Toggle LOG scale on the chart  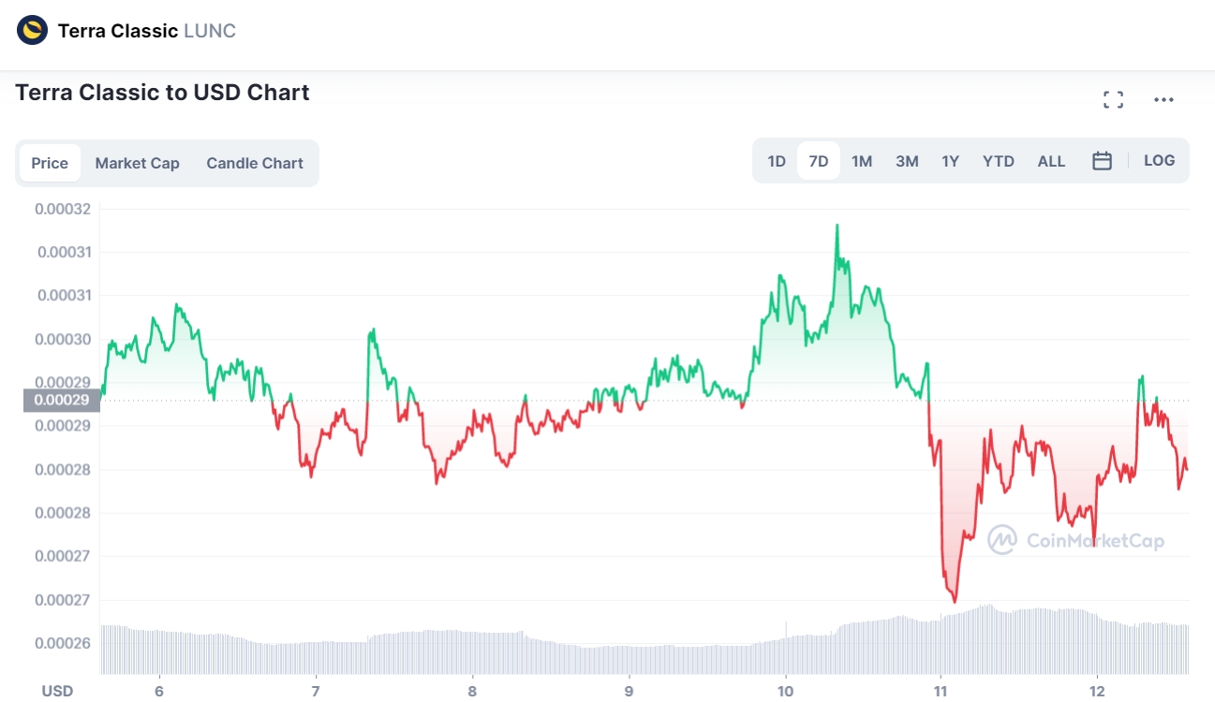click(x=1159, y=161)
